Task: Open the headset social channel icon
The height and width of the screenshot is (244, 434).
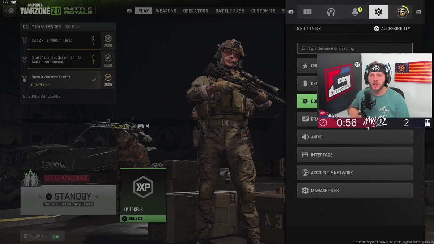Action: pos(331,12)
